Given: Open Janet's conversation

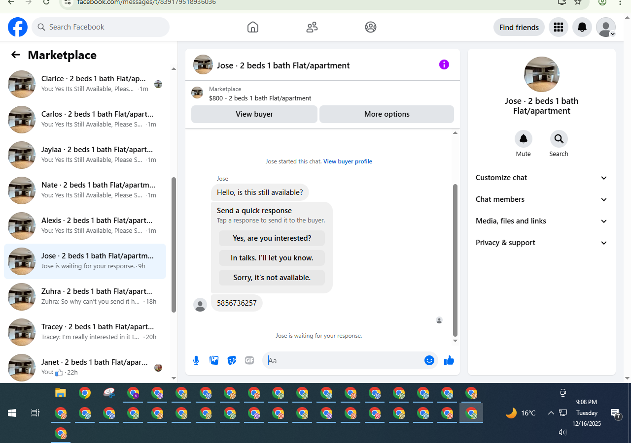Looking at the screenshot, I should click(x=85, y=368).
